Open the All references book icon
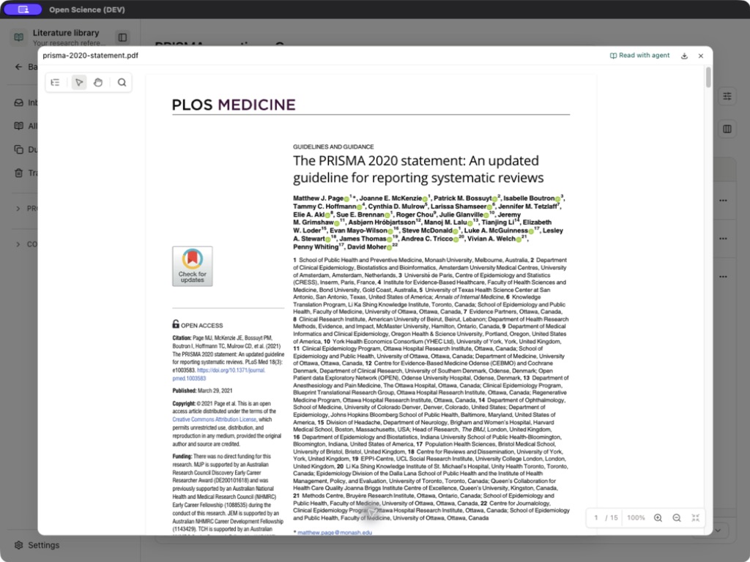The width and height of the screenshot is (750, 562). pos(18,126)
